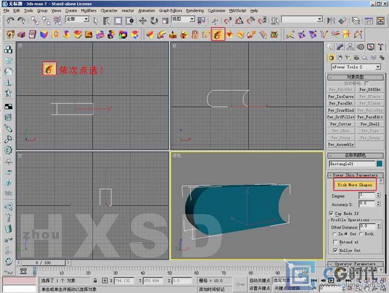Image resolution: width=389 pixels, height=293 pixels.
Task: Select the Out radio button
Action: click(x=346, y=234)
